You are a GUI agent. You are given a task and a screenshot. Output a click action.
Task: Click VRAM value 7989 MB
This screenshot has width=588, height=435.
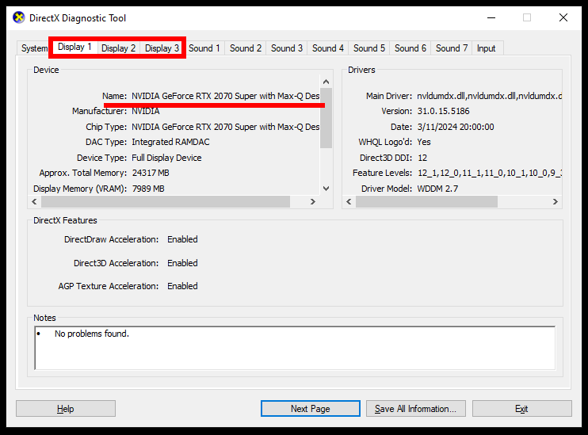point(148,189)
